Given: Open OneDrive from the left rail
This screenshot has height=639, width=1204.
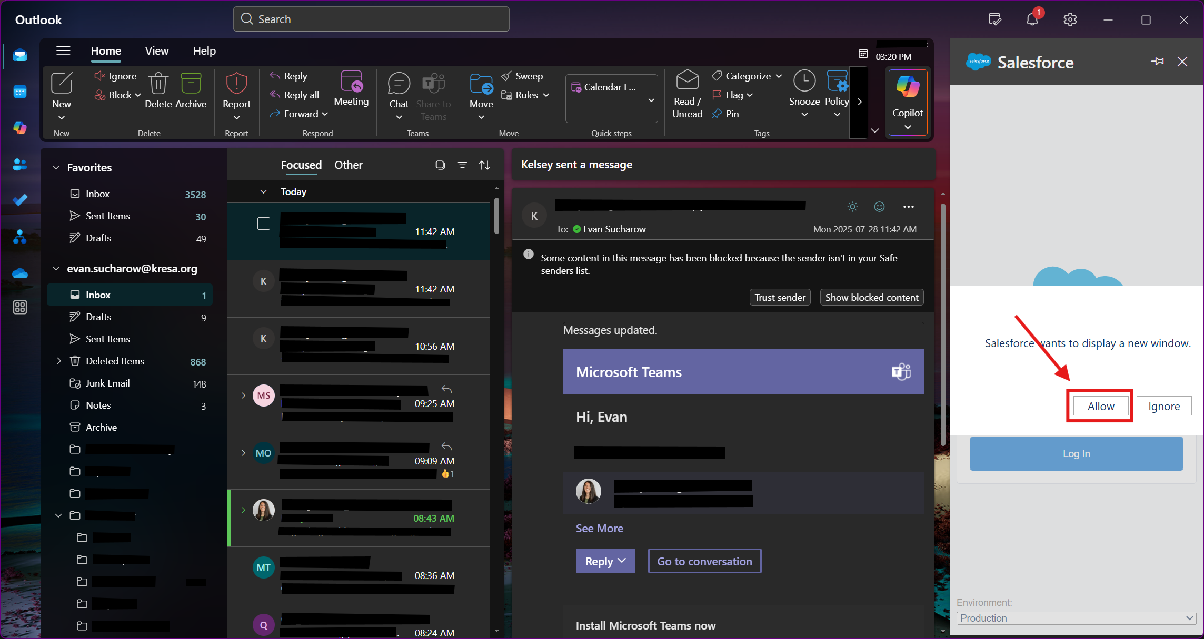Looking at the screenshot, I should coord(20,273).
